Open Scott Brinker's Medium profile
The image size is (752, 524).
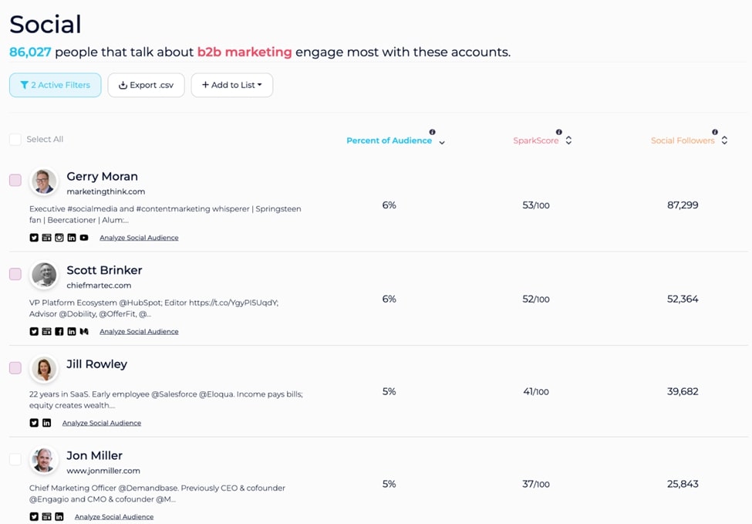(x=85, y=332)
